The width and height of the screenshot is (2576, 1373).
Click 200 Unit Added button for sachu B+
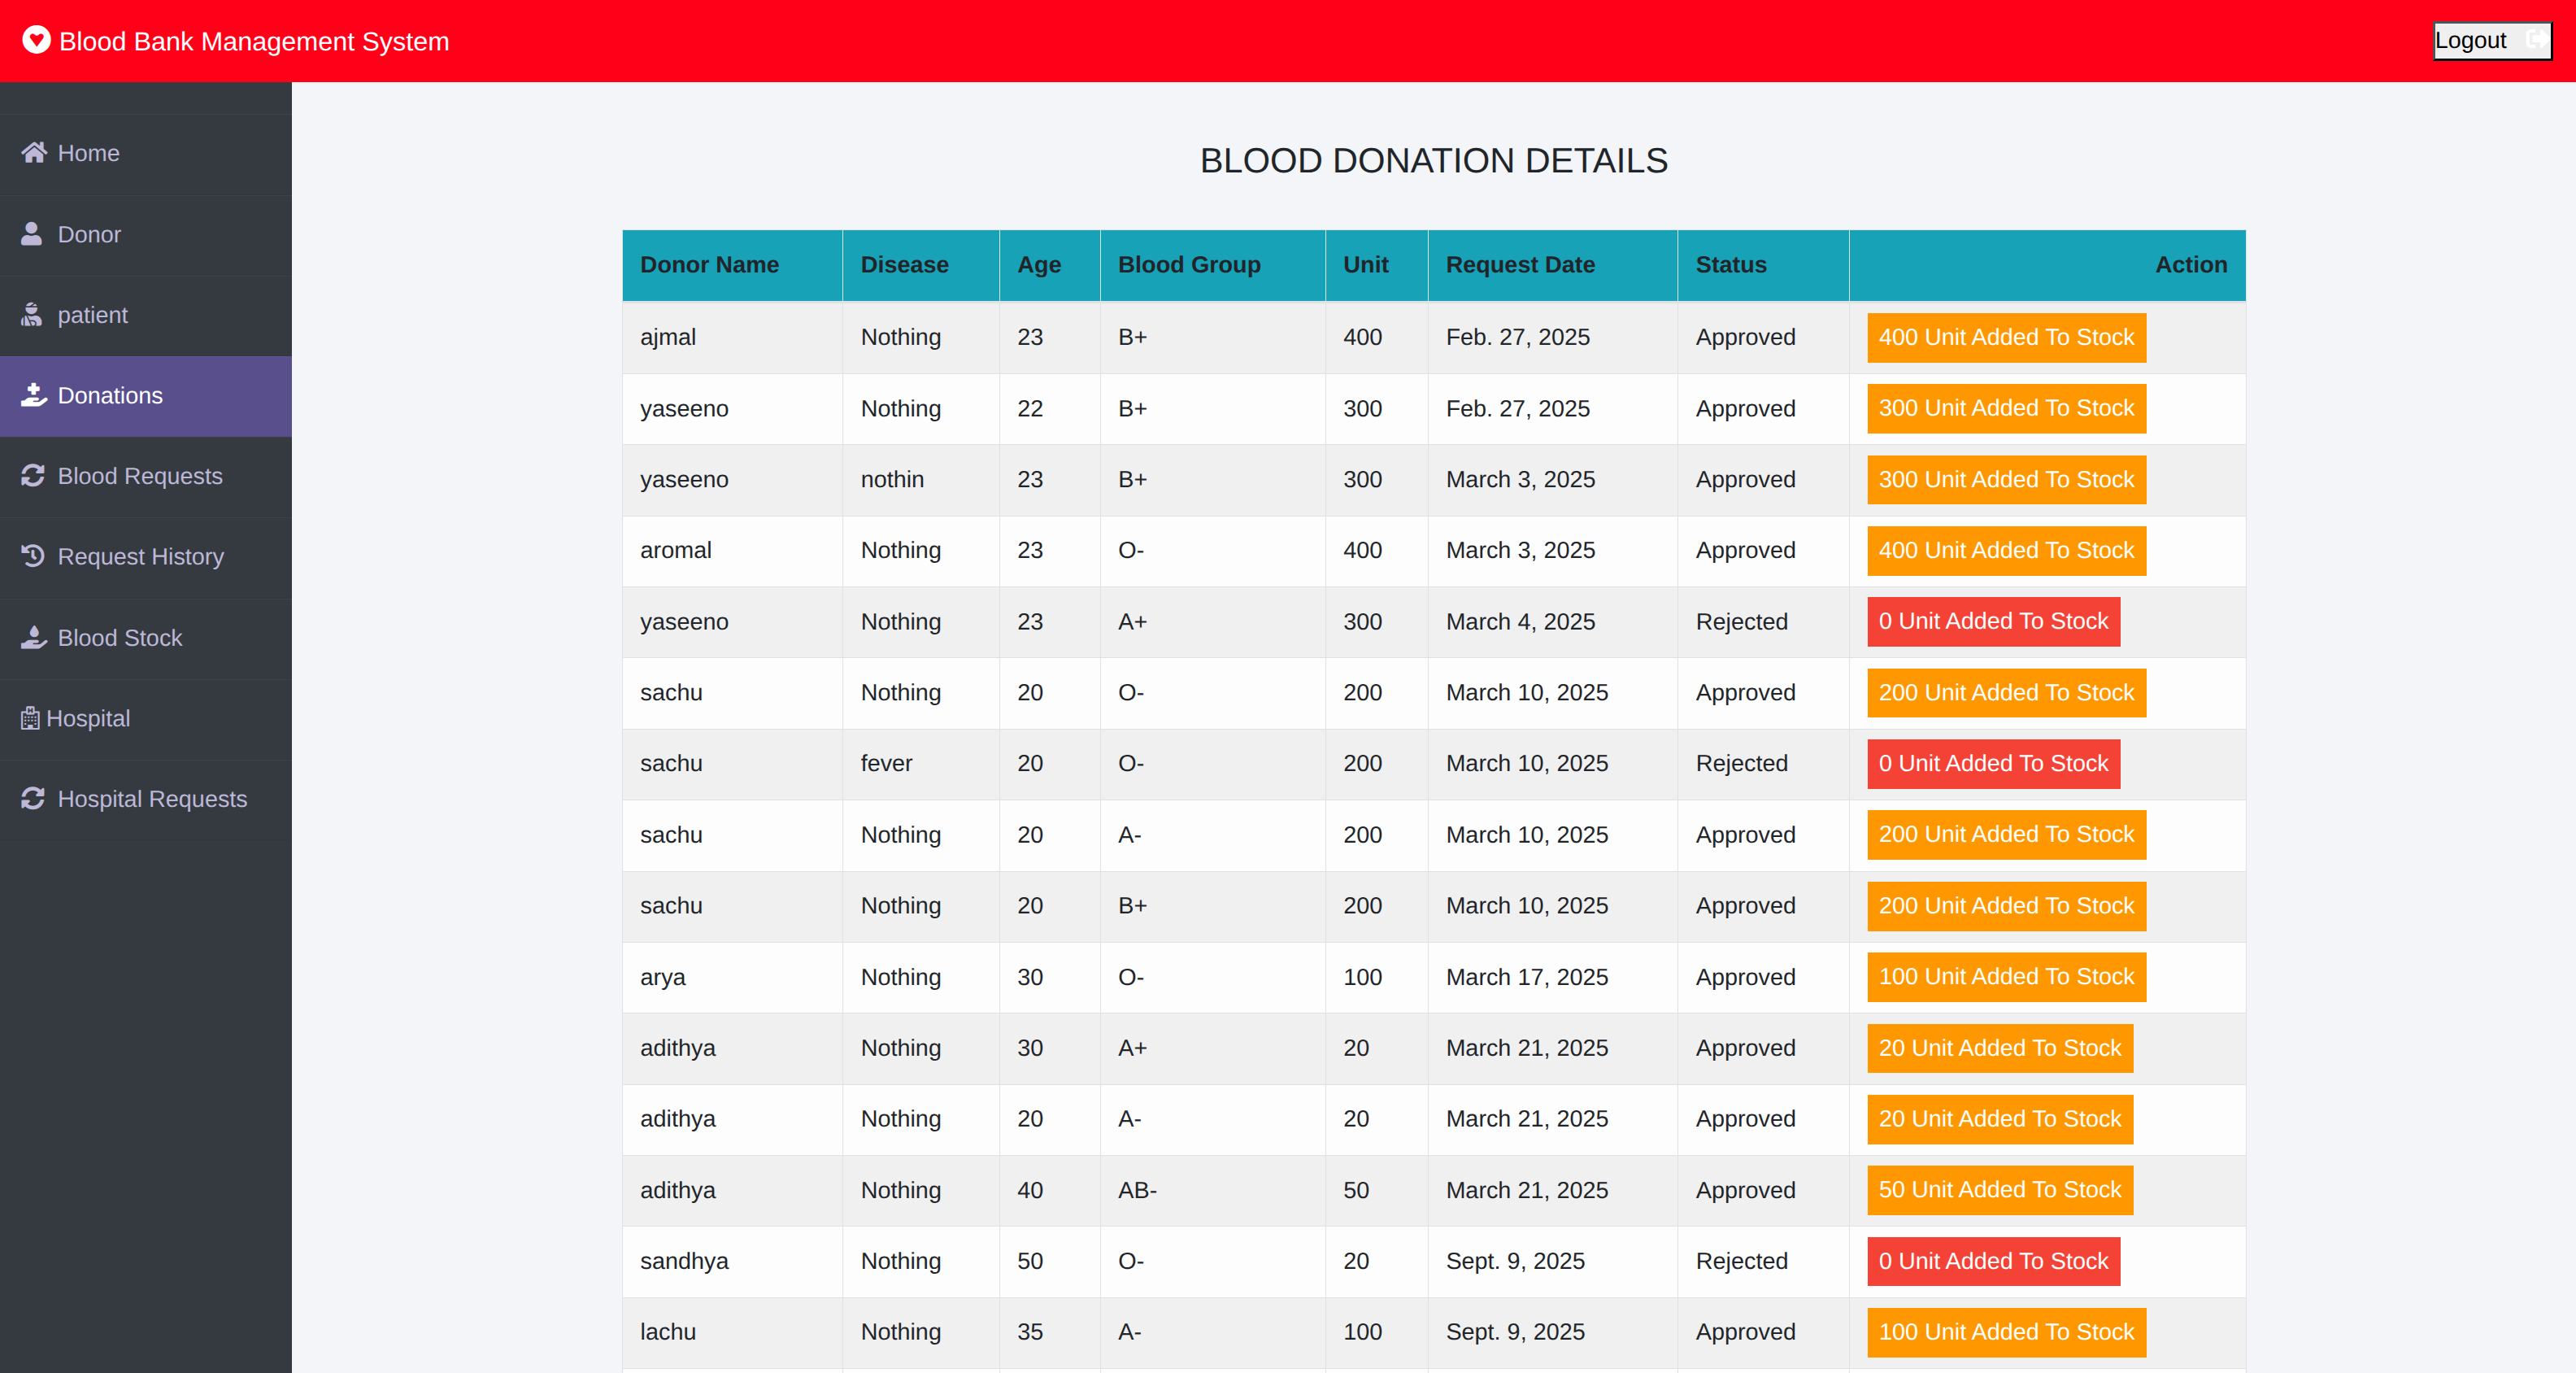(2006, 905)
